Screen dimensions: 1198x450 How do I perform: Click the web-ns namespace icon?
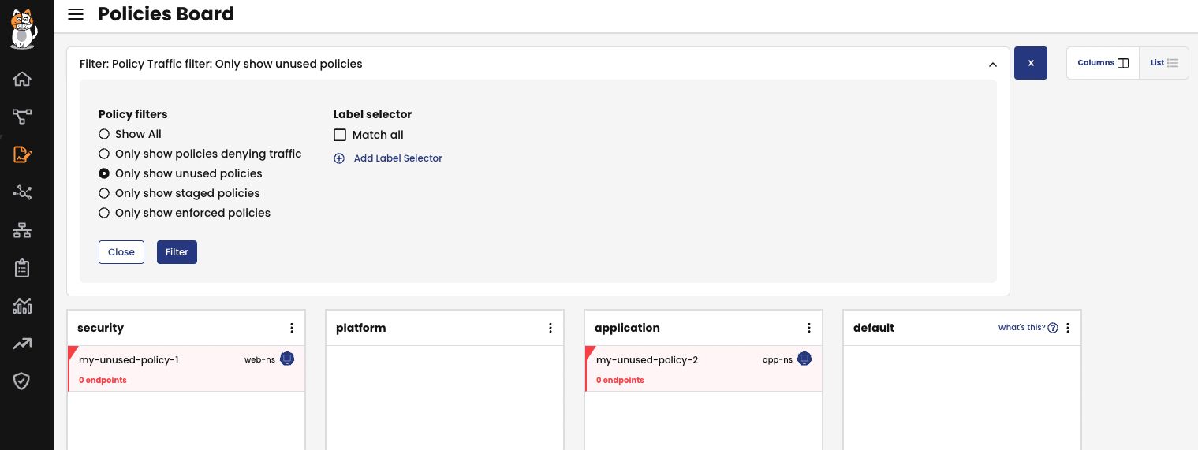coord(287,359)
